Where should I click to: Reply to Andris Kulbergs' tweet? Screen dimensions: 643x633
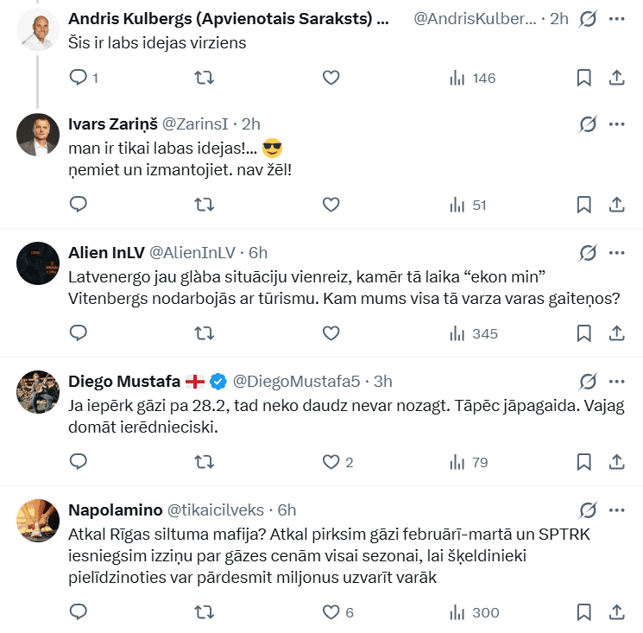[79, 78]
